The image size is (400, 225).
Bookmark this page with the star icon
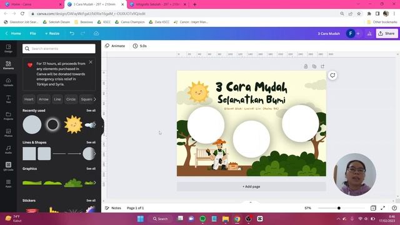[359, 14]
